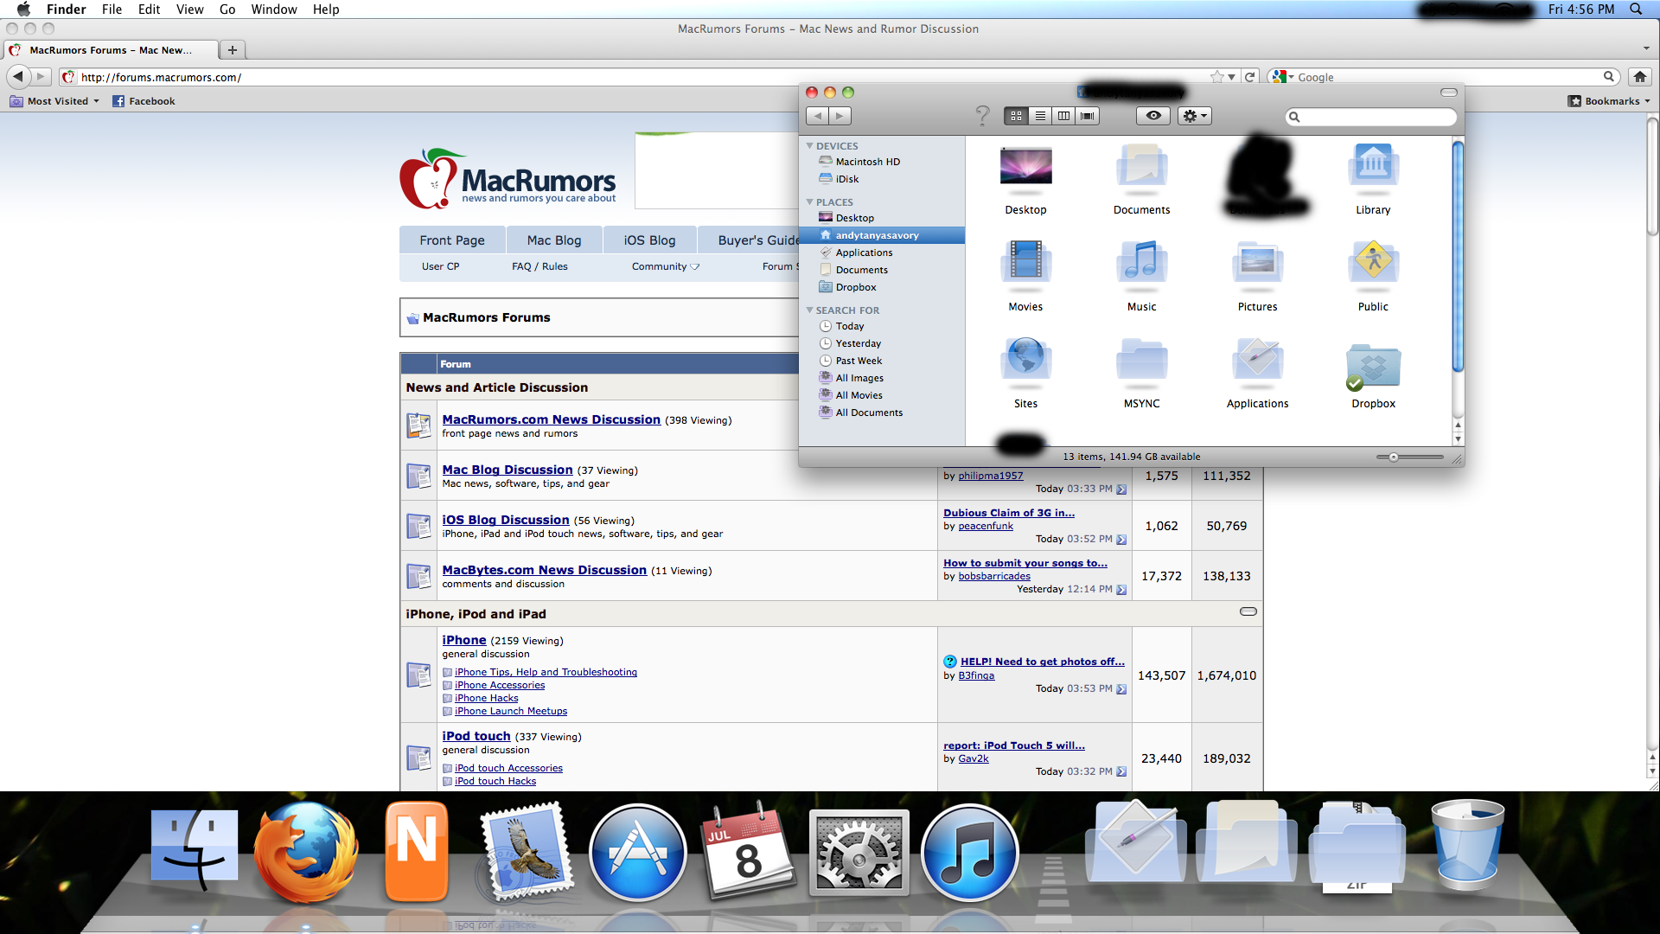The height and width of the screenshot is (934, 1660).
Task: Open the Finder action gear dropdown
Action: click(1194, 116)
